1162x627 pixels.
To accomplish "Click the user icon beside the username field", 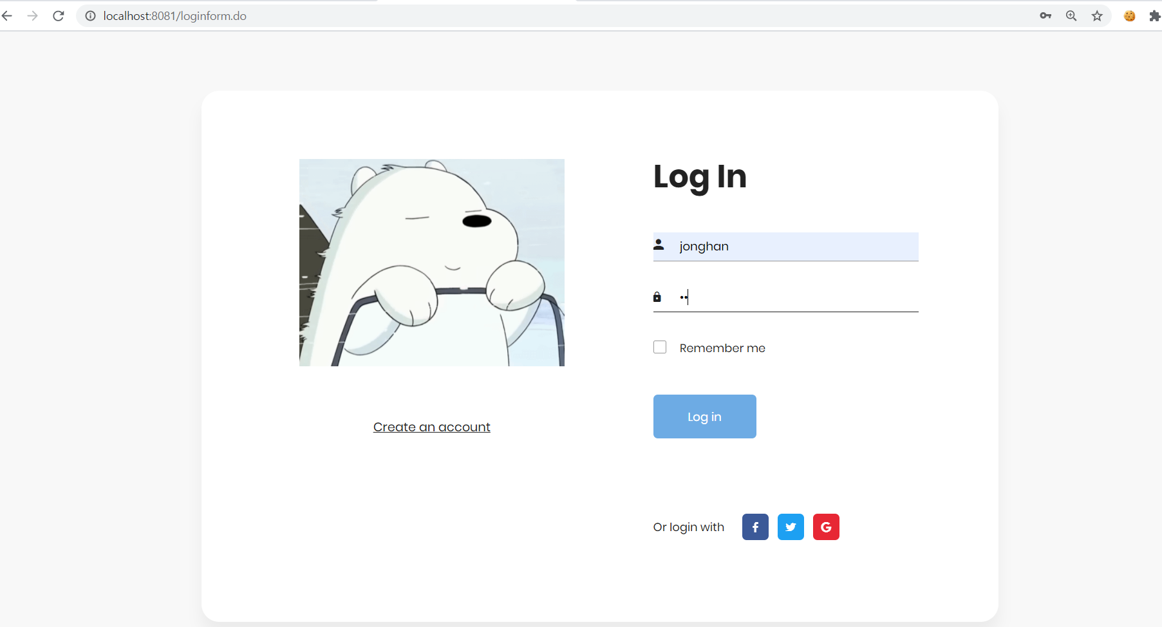I will click(x=659, y=245).
